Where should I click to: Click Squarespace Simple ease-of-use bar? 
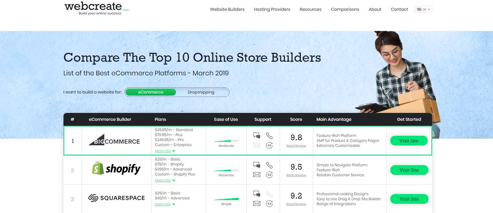pos(226,199)
